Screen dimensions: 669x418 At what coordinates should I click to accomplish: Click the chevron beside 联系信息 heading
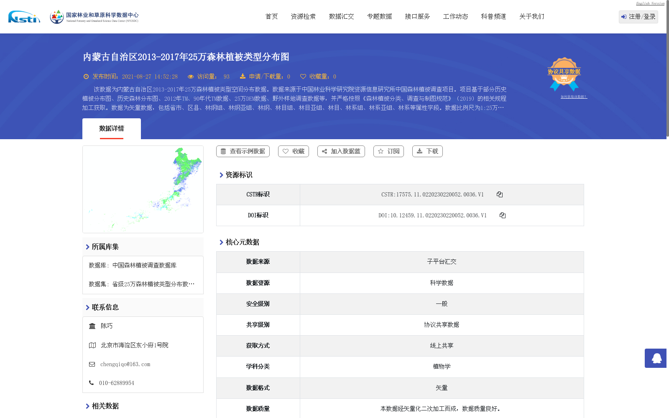click(87, 308)
